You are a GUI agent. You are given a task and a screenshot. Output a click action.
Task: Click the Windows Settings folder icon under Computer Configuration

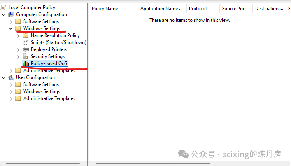(x=18, y=28)
